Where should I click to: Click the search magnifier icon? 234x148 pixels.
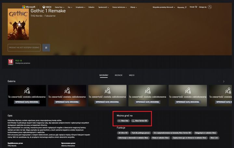(x=186, y=7)
